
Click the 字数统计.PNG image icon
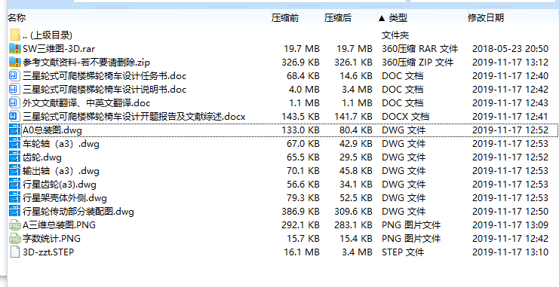click(x=15, y=239)
